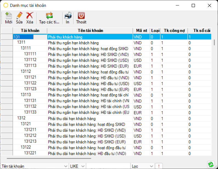Click the Xóa (Delete) red X icon
This screenshot has width=218, height=169.
point(30,16)
